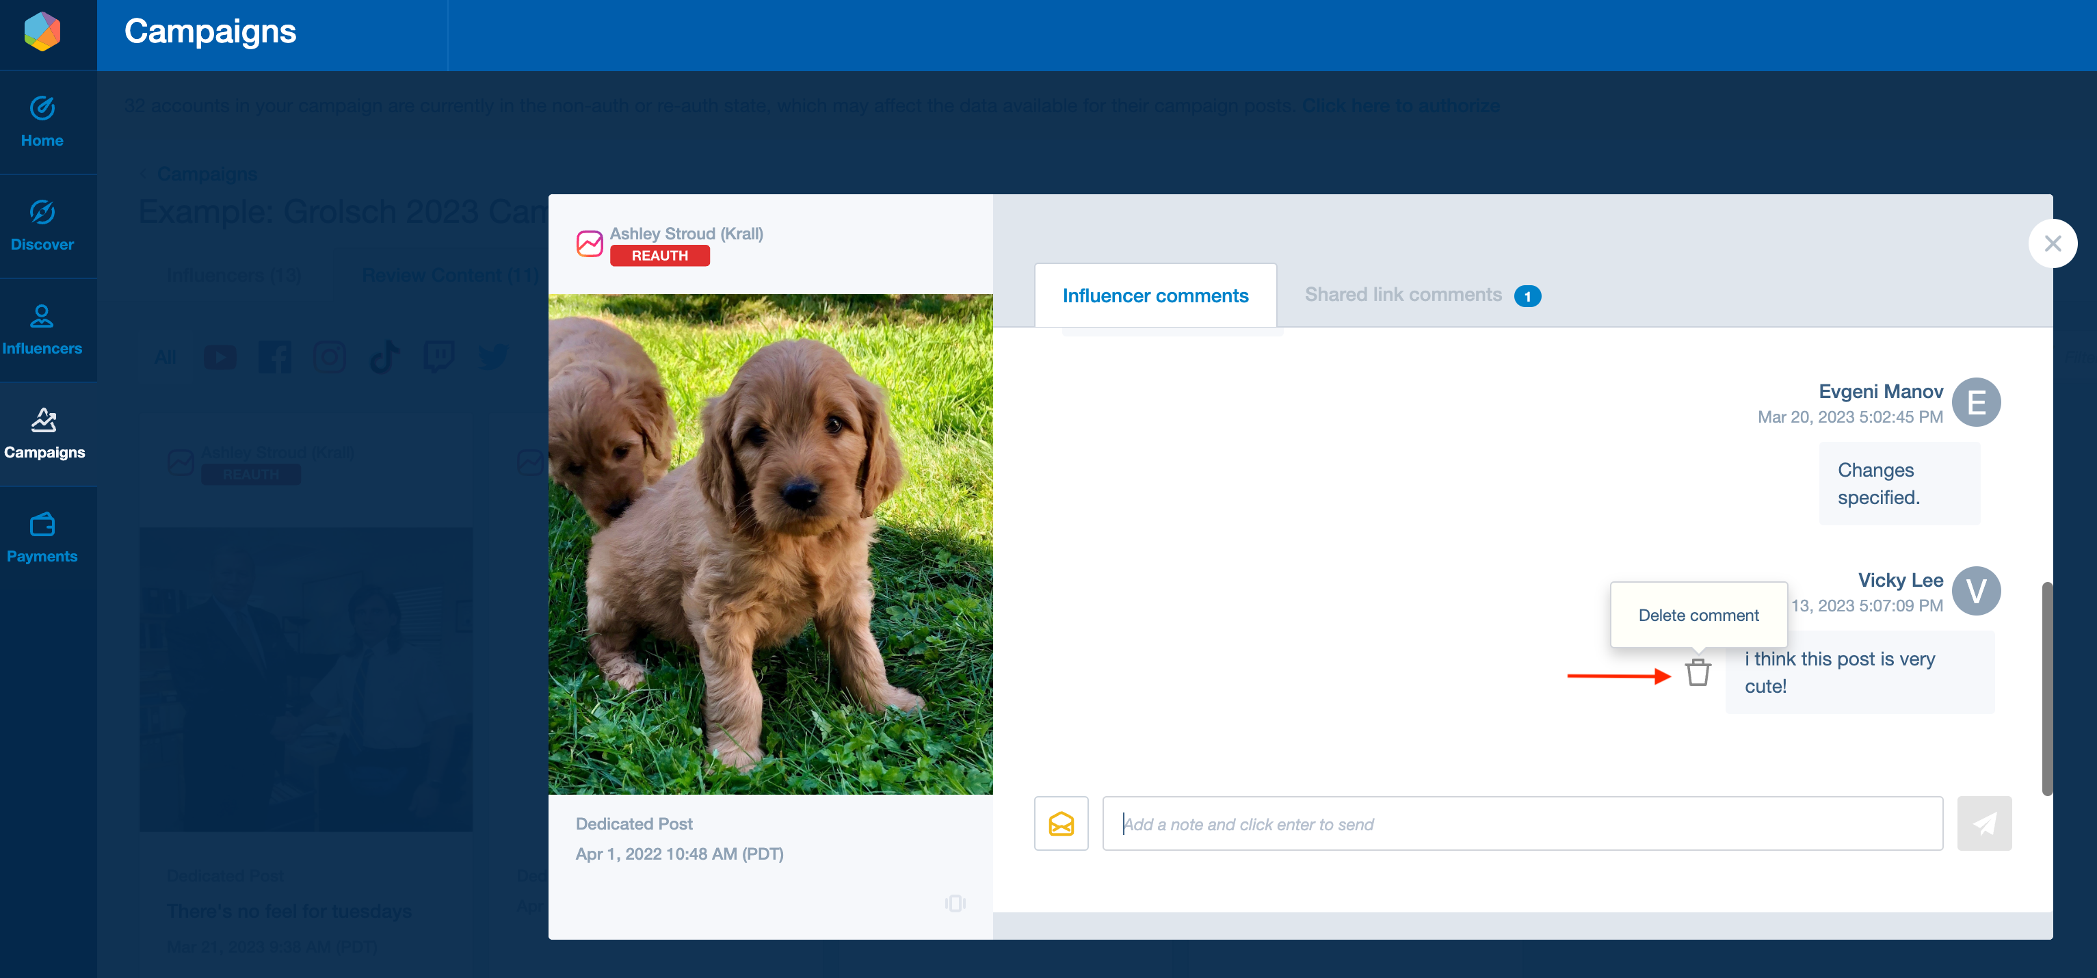The height and width of the screenshot is (978, 2097).
Task: Click Vicky Lee's avatar V
Action: coord(1976,591)
